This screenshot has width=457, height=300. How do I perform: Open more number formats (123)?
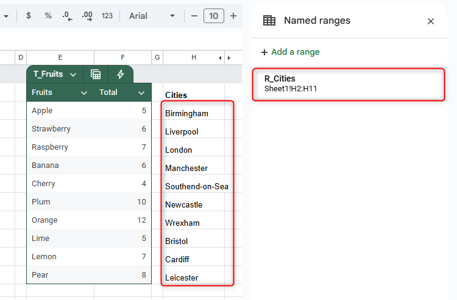107,16
